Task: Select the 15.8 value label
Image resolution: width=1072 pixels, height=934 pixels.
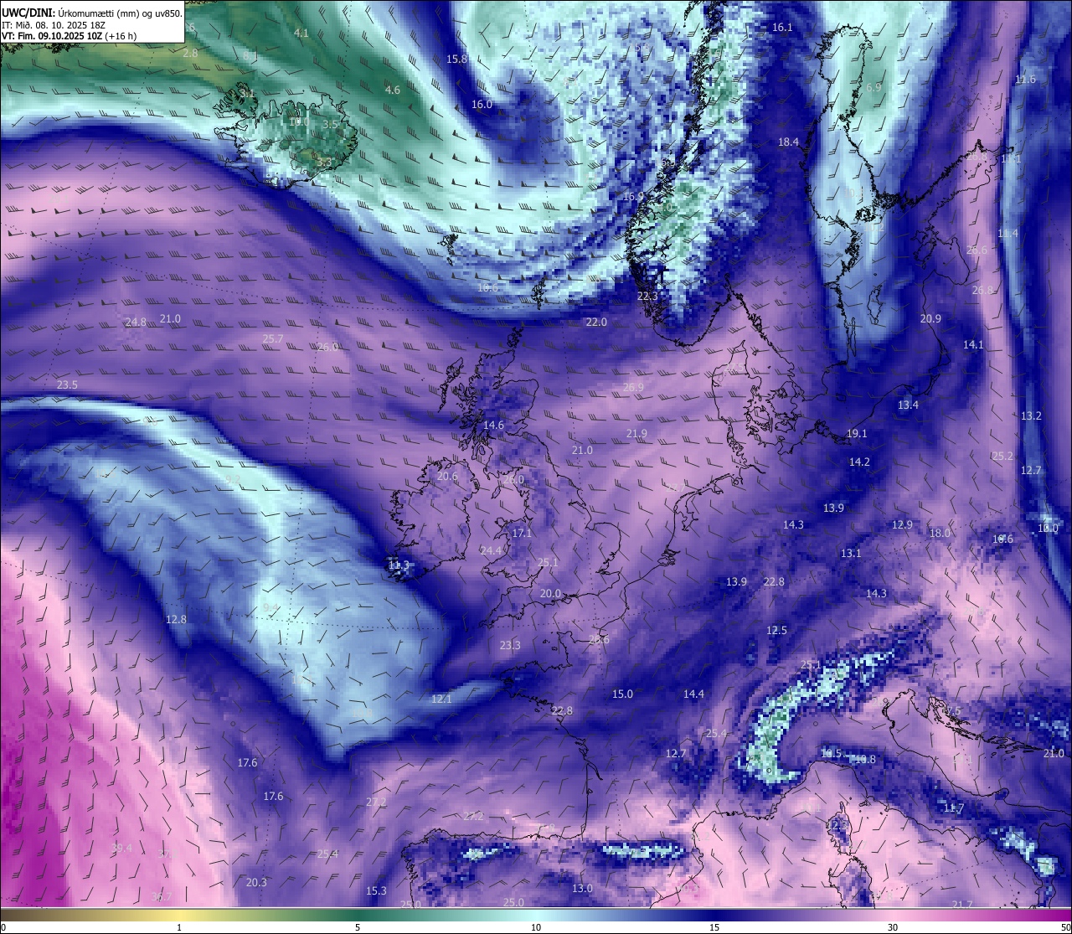Action: (456, 59)
